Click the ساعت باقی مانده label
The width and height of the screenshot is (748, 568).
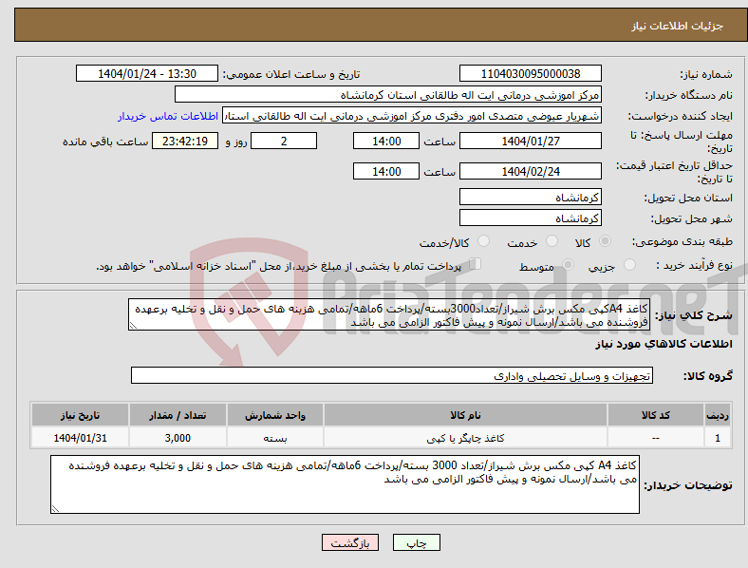click(105, 142)
